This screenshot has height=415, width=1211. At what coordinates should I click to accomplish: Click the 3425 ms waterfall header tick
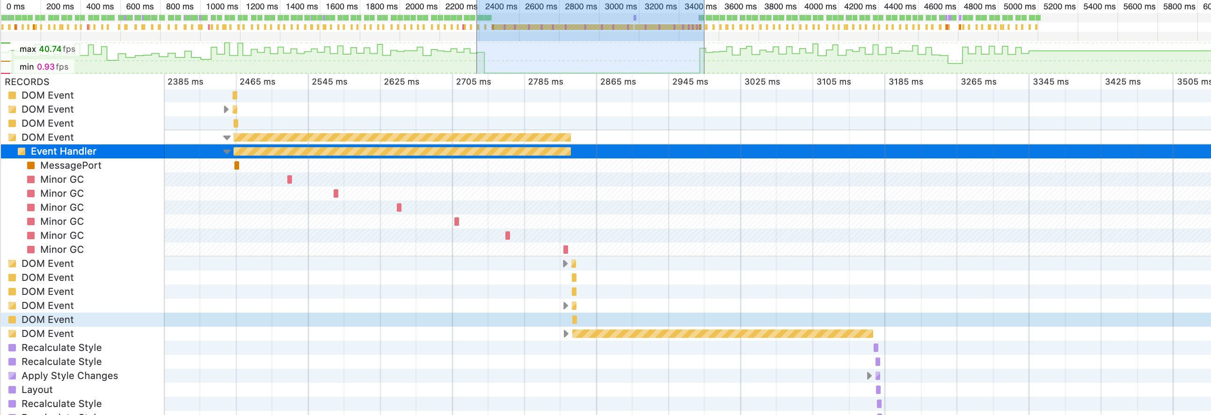point(1123,82)
